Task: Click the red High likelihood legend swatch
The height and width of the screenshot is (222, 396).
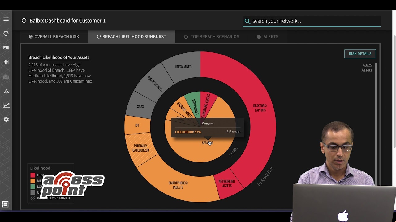Action: (x=33, y=175)
